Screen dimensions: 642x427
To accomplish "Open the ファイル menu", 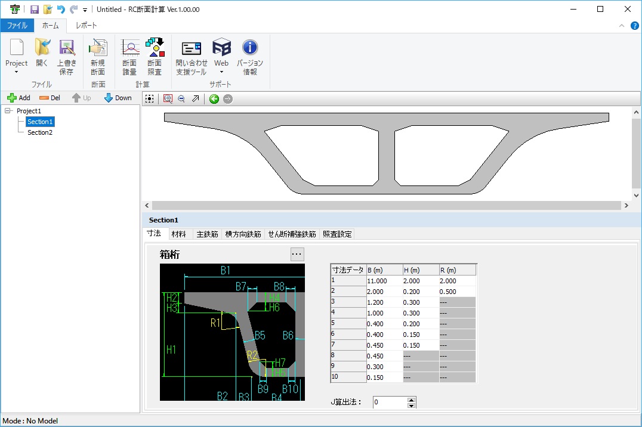I will [x=17, y=26].
